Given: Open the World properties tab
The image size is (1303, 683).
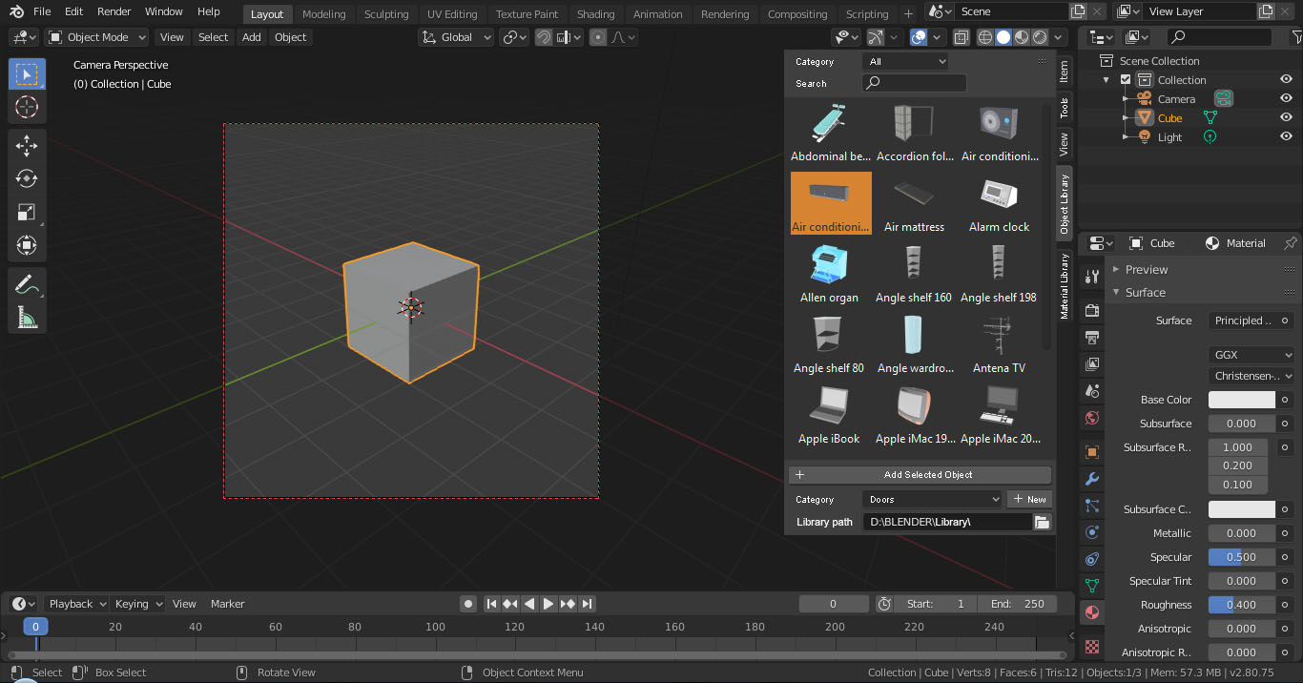Looking at the screenshot, I should click(x=1092, y=417).
